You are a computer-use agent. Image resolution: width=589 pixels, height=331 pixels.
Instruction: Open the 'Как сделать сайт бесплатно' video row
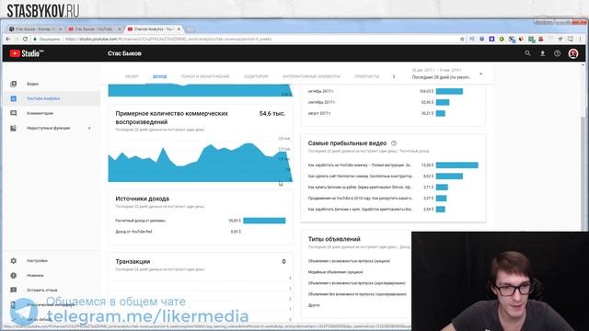pos(393,176)
